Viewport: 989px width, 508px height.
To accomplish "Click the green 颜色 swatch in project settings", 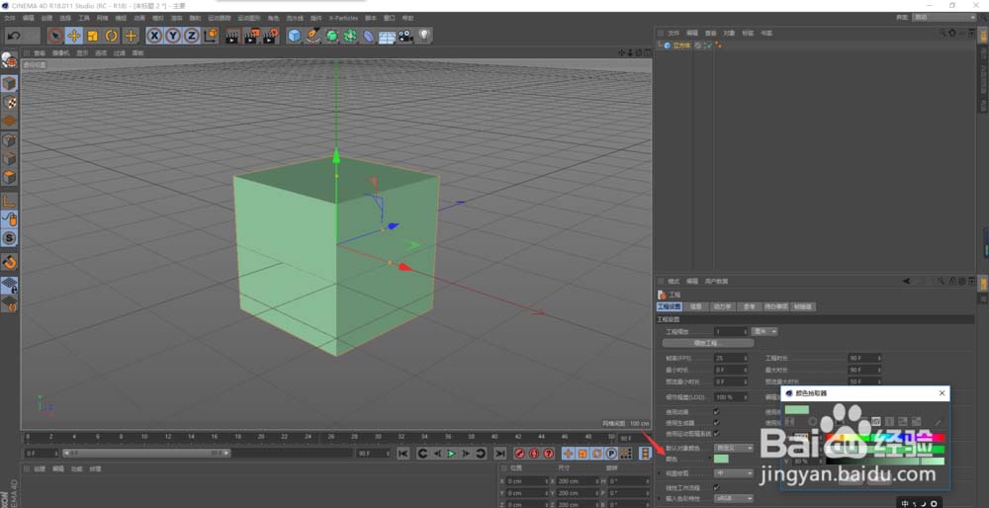I will [721, 460].
